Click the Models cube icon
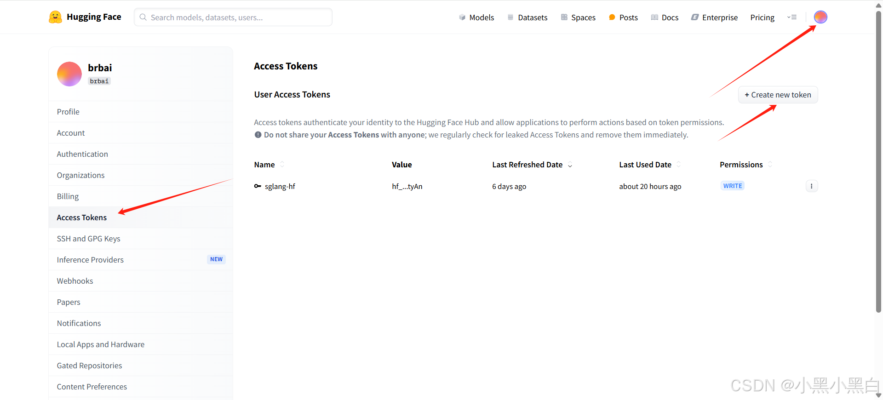The height and width of the screenshot is (400, 883). (x=462, y=17)
